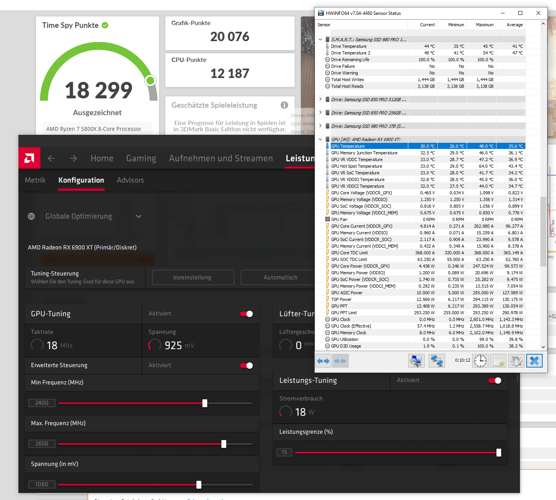Viewport: 556px width, 500px height.
Task: Collapse GPU [#0] AMD Radeon RX 6900 XT group
Action: pos(321,139)
